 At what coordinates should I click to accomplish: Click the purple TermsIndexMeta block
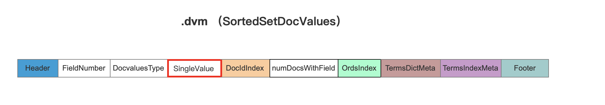pos(471,68)
